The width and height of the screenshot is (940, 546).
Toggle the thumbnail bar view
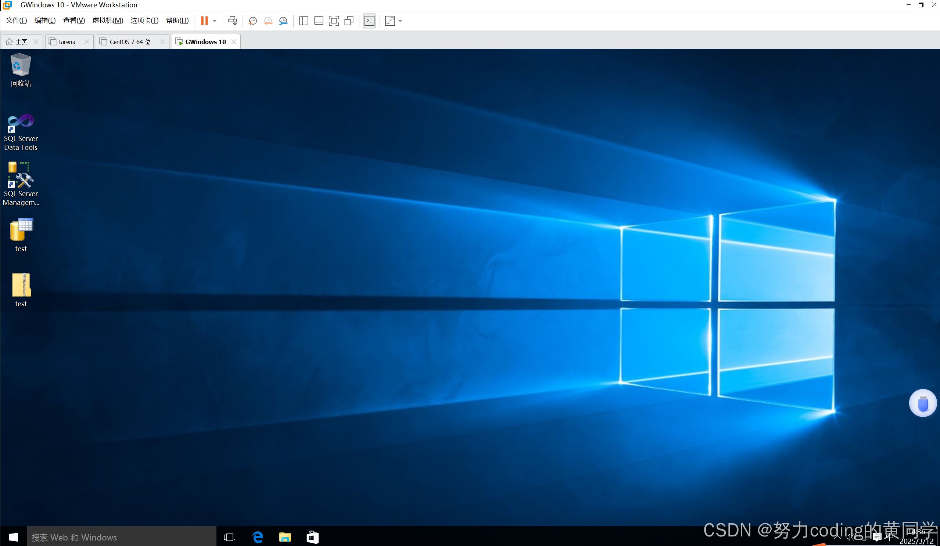click(319, 21)
